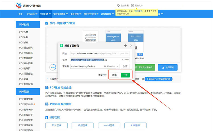213x132 pixels.
Task: Click 我的文件 link in yellow tooltip
Action: point(138,11)
